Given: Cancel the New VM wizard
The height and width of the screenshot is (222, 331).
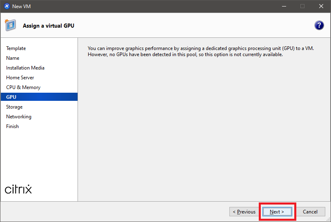Looking at the screenshot, I should (x=310, y=212).
